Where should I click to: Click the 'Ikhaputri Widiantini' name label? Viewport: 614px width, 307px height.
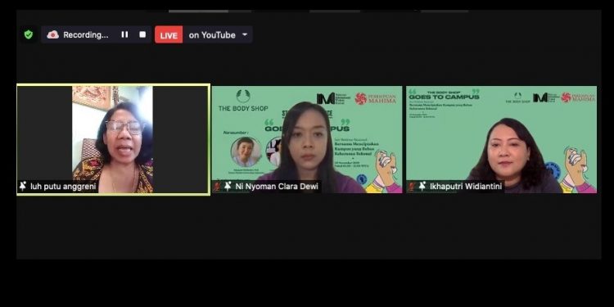point(466,187)
